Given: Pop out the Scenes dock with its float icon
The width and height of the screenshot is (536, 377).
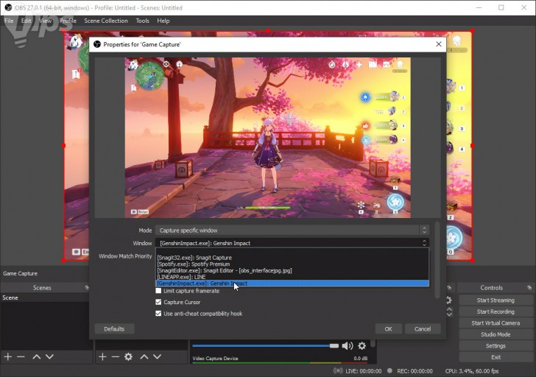Looking at the screenshot, I should click(86, 288).
